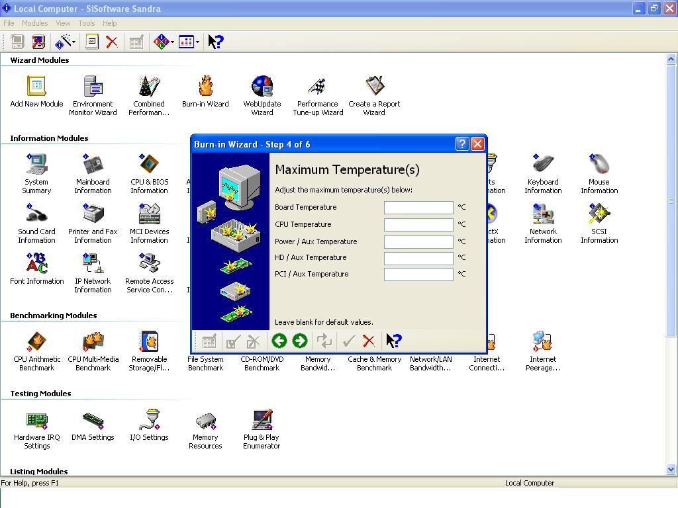Click the scrollbar down arrow
This screenshot has width=678, height=508.
pyautogui.click(x=671, y=469)
